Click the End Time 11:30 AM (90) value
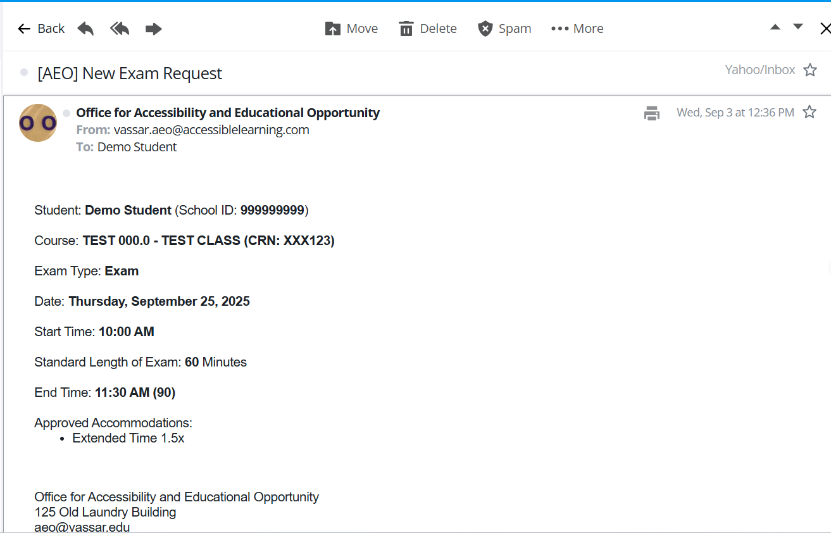The width and height of the screenshot is (831, 533). point(135,392)
